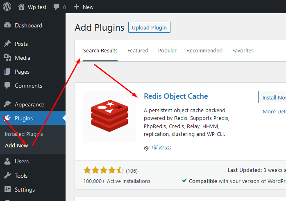Switch to the Popular tab

pos(167,51)
